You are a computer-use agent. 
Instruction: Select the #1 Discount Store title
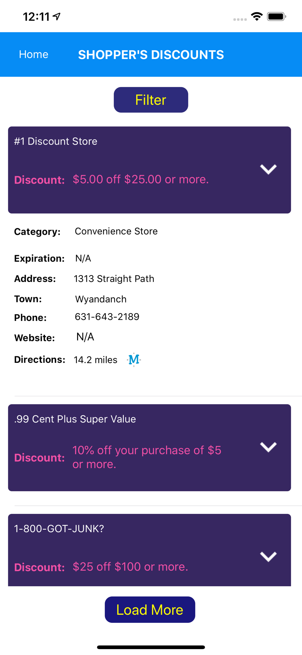[56, 141]
